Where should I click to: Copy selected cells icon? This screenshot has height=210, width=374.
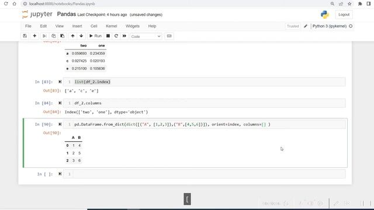point(53,36)
